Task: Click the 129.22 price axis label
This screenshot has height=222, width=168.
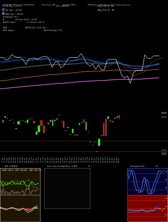Action: (164, 117)
